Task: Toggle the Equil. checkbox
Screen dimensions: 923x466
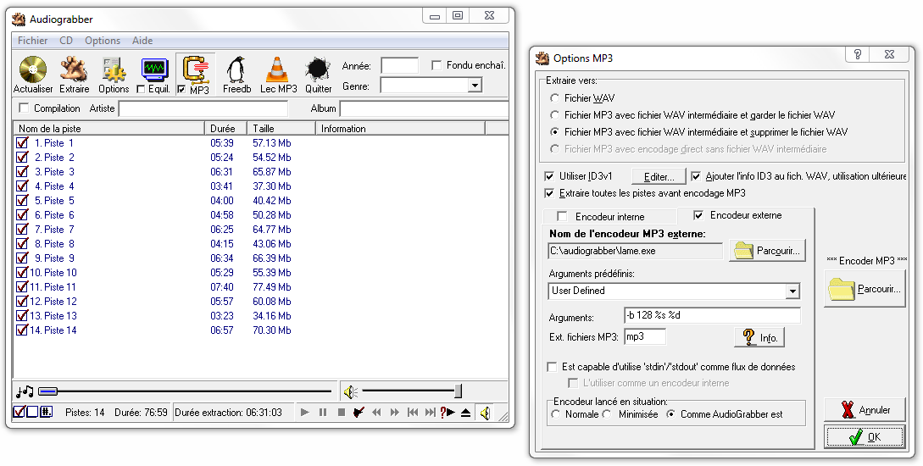Action: 140,90
